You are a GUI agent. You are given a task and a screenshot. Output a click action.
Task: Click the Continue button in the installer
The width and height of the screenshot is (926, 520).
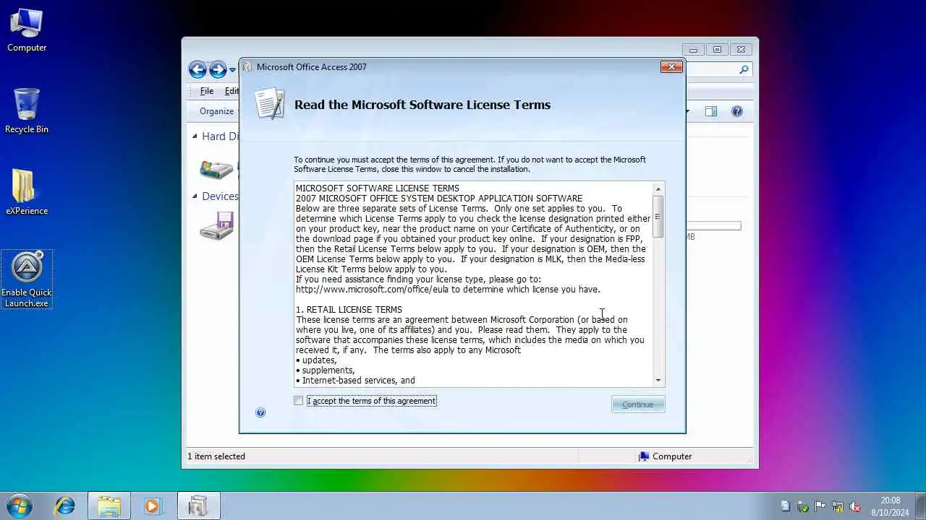(x=638, y=404)
